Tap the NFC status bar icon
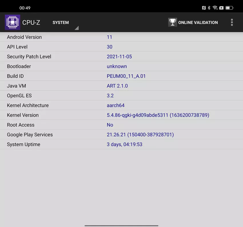The height and width of the screenshot is (227, 243). pos(204,8)
